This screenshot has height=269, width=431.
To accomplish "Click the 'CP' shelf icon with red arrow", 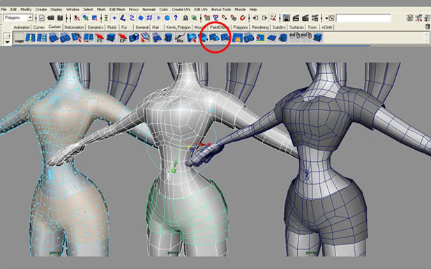I will pyautogui.click(x=122, y=38).
